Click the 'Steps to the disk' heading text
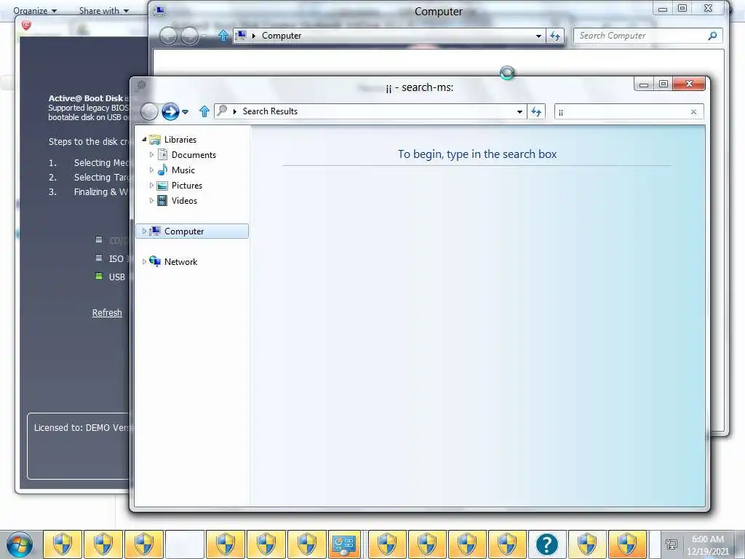 88,141
